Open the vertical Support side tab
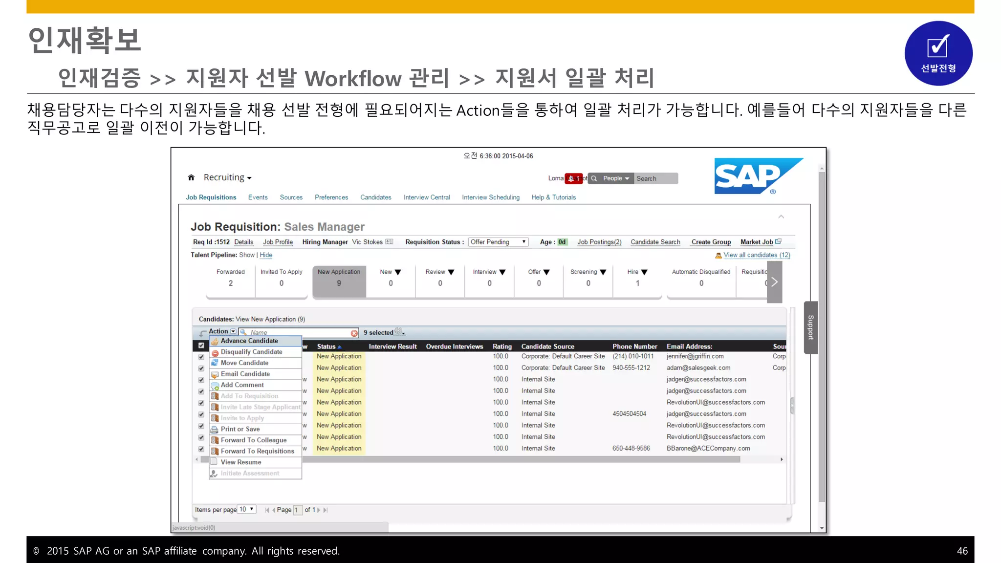1001x563 pixels. click(x=810, y=327)
